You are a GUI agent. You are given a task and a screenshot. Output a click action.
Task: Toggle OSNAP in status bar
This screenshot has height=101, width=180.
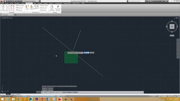coord(36,97)
